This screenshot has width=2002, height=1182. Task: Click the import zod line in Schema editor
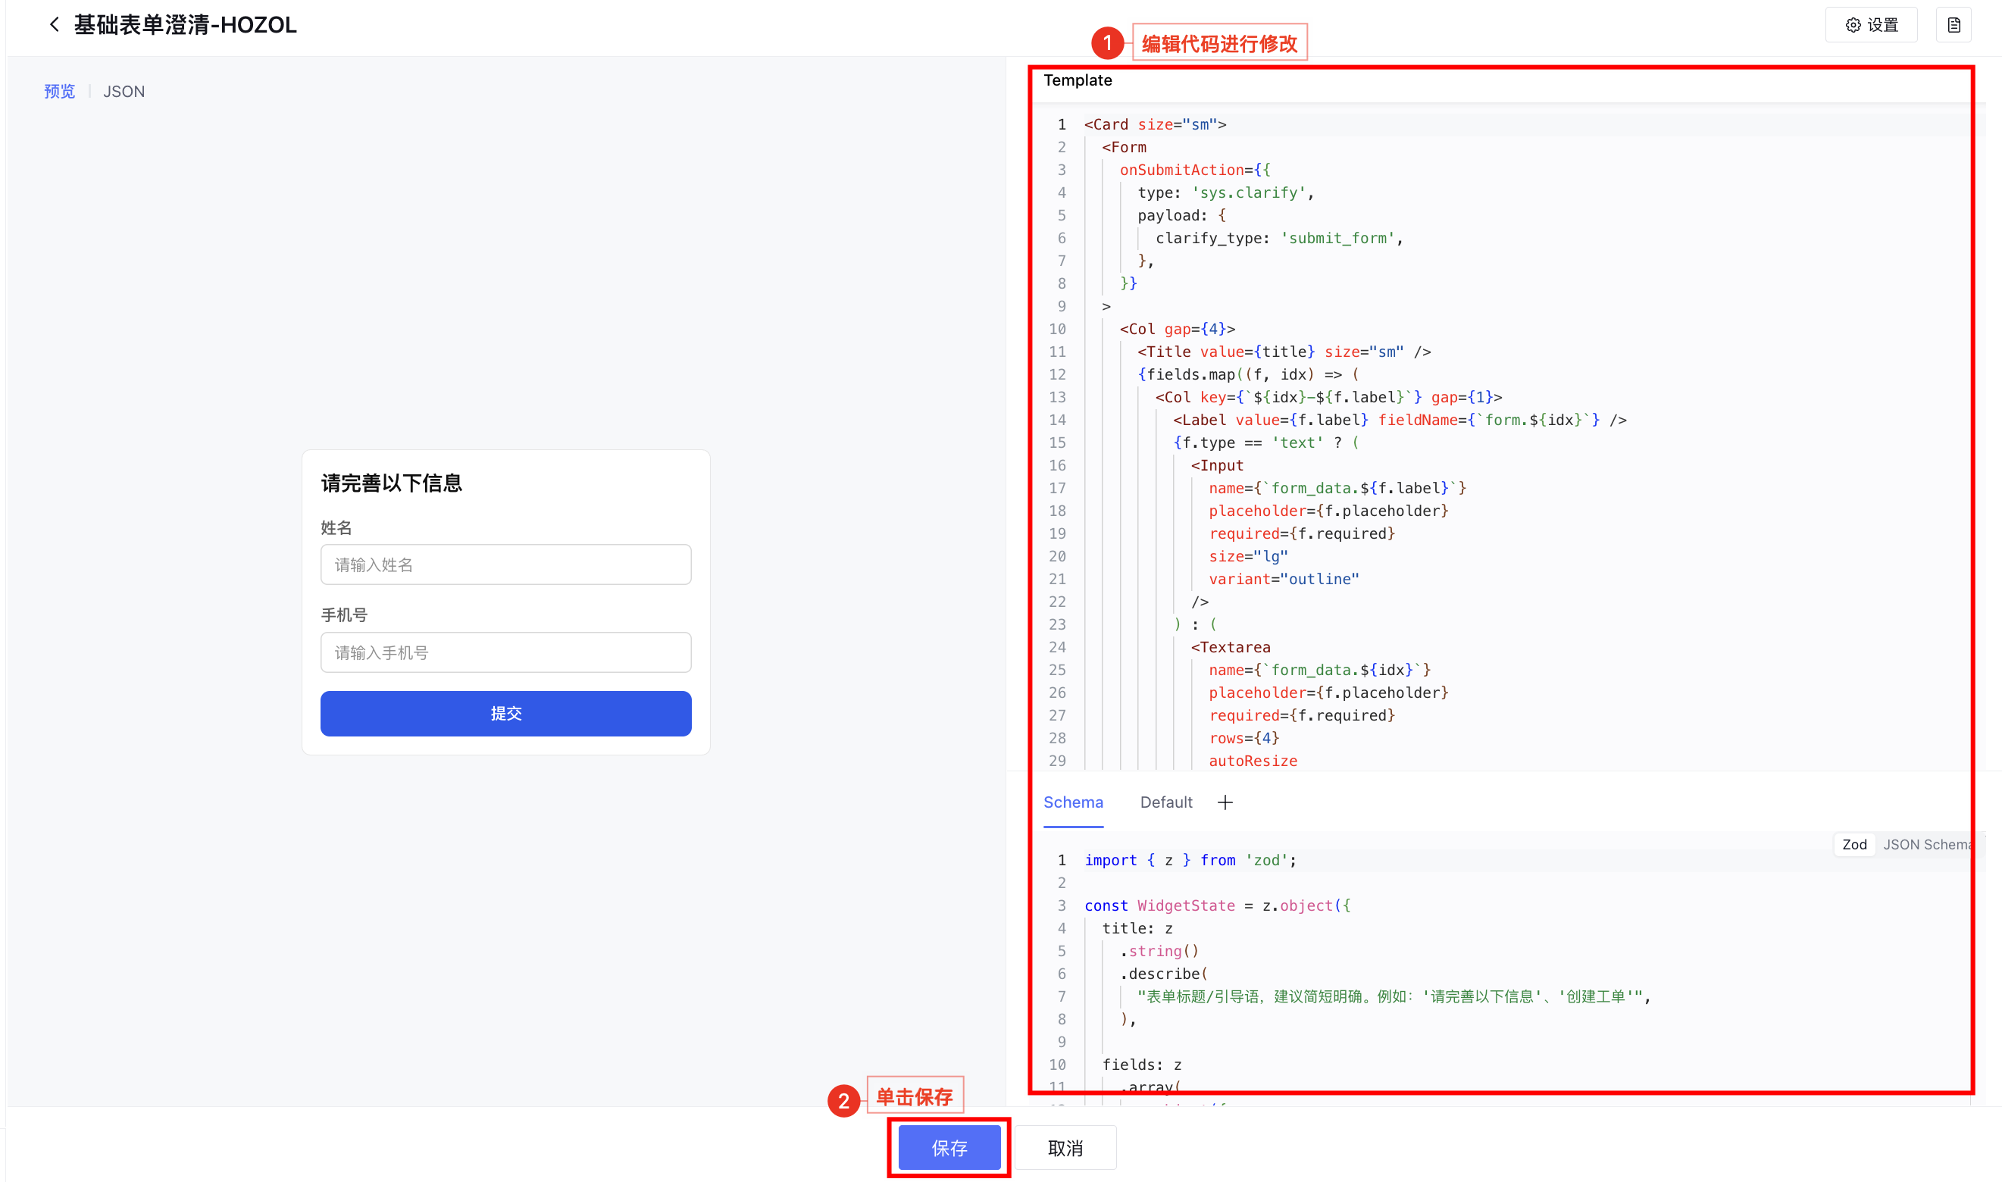[x=1190, y=860]
